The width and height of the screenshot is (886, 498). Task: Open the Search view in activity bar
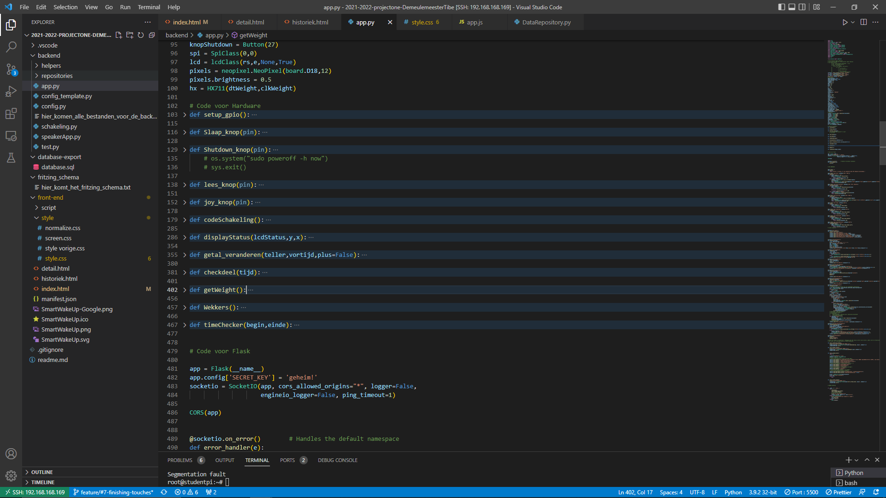(11, 47)
